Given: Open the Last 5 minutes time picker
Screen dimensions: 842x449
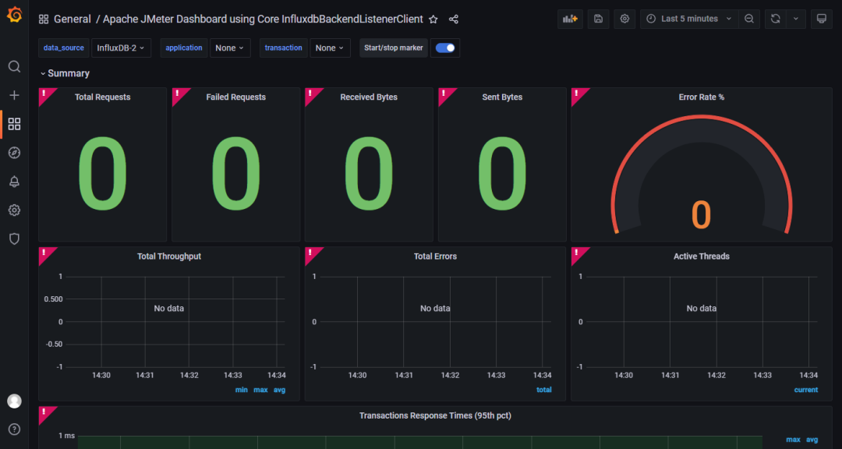Looking at the screenshot, I should 688,18.
